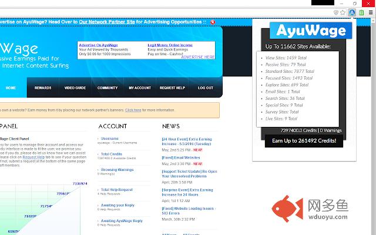Open Browsing Warnings item
376x235 pixels.
point(117,170)
